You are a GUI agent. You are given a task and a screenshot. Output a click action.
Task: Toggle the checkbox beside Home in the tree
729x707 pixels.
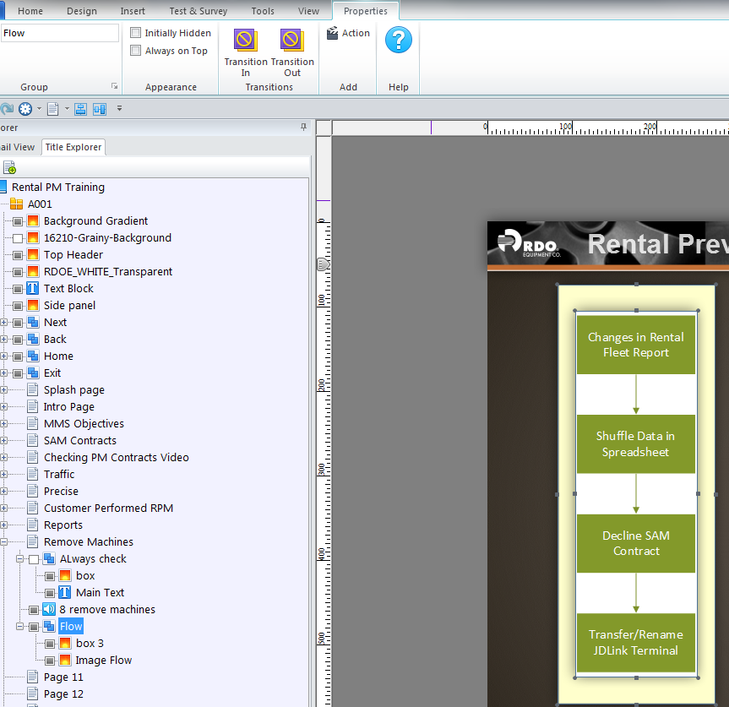tap(18, 356)
